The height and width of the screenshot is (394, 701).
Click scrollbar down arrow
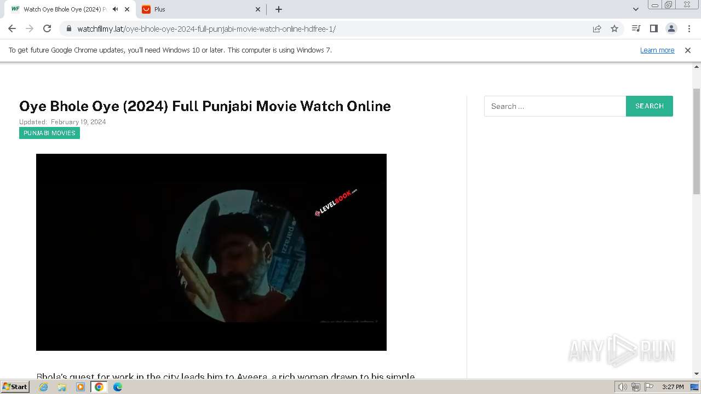point(697,374)
